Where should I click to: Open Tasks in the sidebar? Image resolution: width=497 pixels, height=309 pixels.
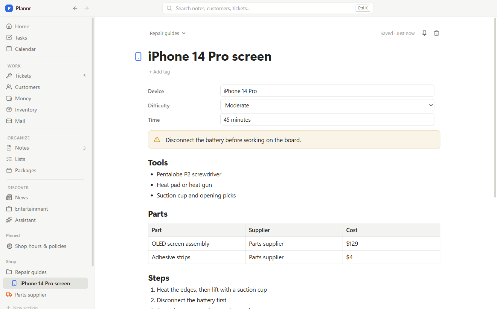click(46, 38)
